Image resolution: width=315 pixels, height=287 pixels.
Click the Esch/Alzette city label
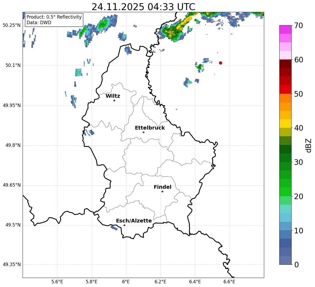(x=134, y=221)
